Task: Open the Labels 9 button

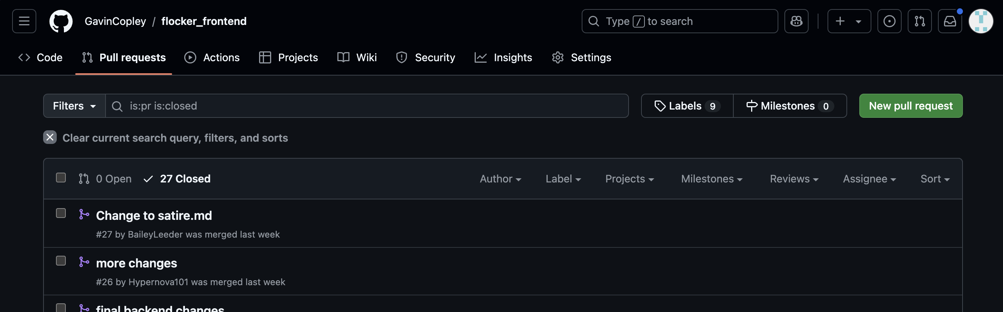Action: point(687,106)
